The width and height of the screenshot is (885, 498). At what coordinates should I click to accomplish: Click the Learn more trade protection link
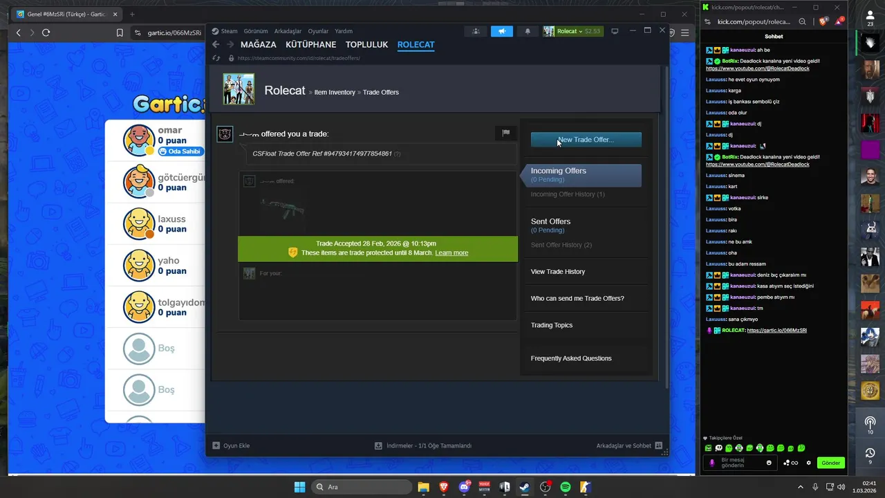coord(451,253)
